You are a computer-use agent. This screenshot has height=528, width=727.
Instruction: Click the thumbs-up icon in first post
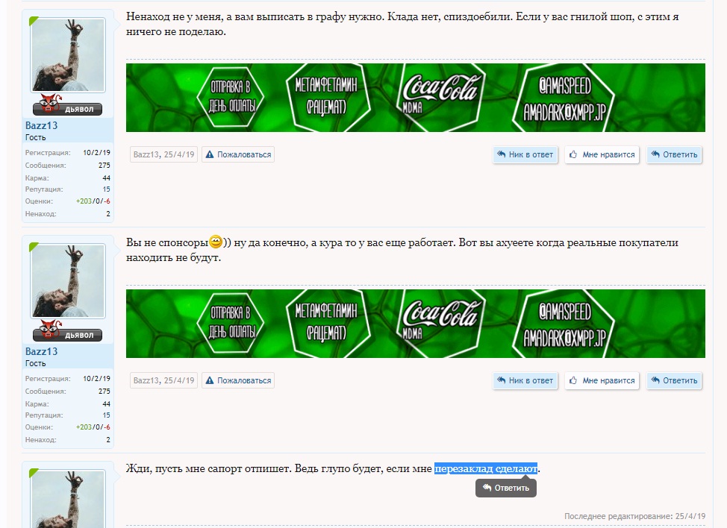[573, 154]
